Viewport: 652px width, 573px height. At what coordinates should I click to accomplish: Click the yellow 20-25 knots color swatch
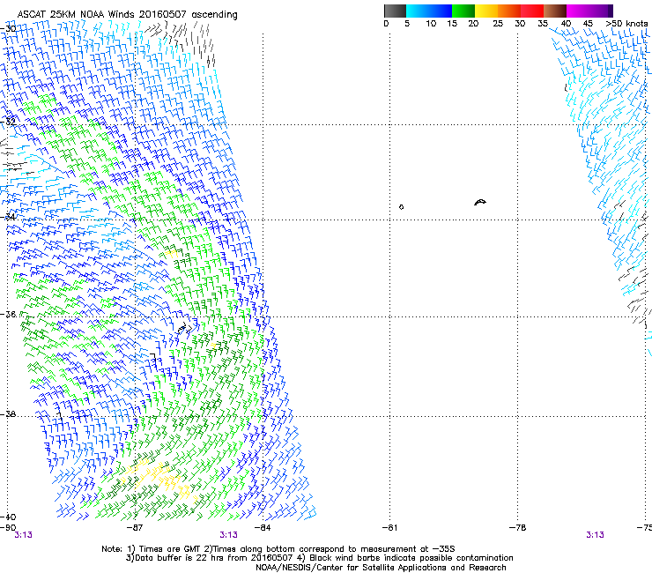(486, 11)
